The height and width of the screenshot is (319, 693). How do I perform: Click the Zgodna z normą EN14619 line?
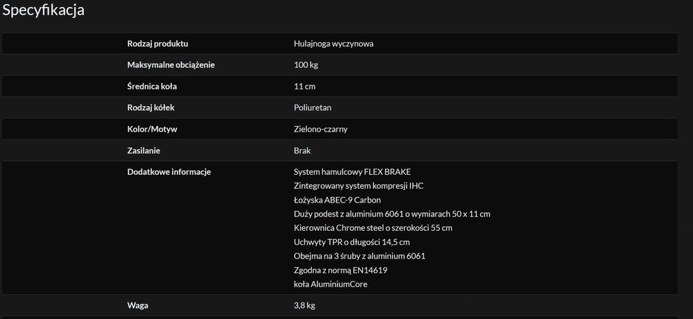coord(340,270)
